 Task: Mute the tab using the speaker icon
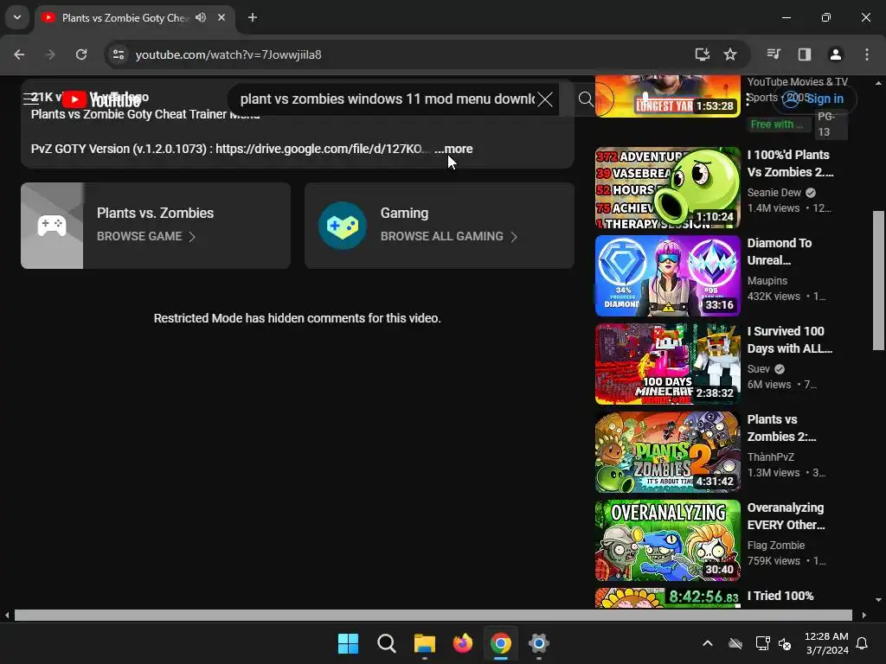pyautogui.click(x=201, y=17)
